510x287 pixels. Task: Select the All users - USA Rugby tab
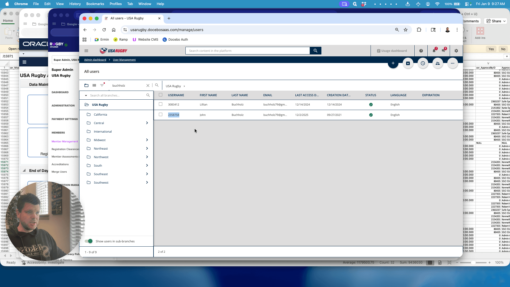tap(133, 18)
